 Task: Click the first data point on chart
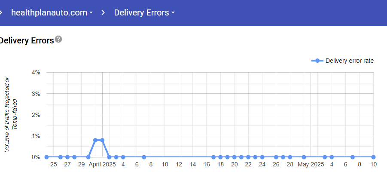[46, 157]
